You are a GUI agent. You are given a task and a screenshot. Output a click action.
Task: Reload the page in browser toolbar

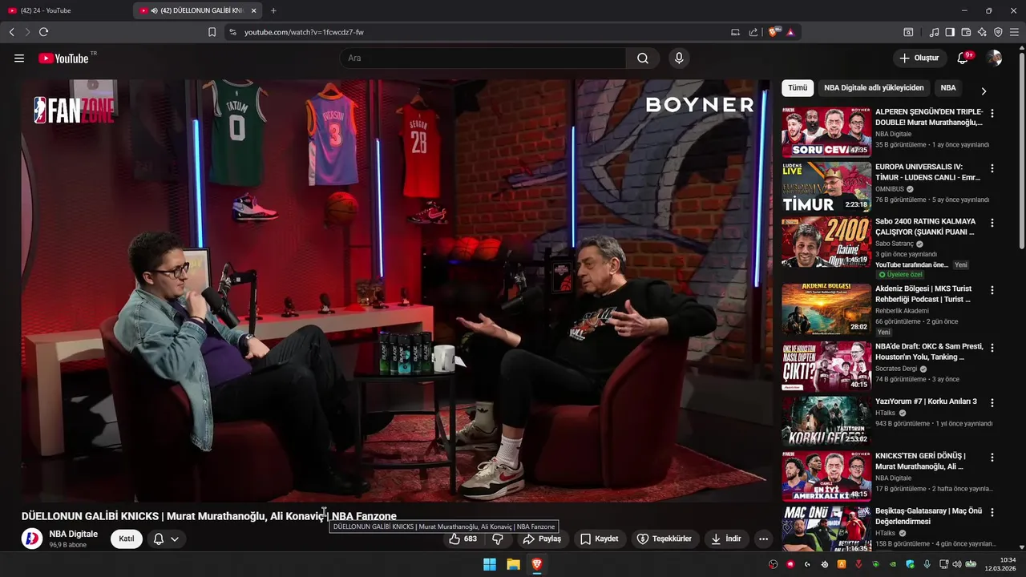pos(43,32)
